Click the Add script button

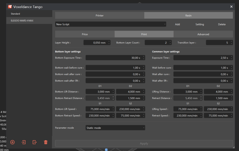click(177, 24)
